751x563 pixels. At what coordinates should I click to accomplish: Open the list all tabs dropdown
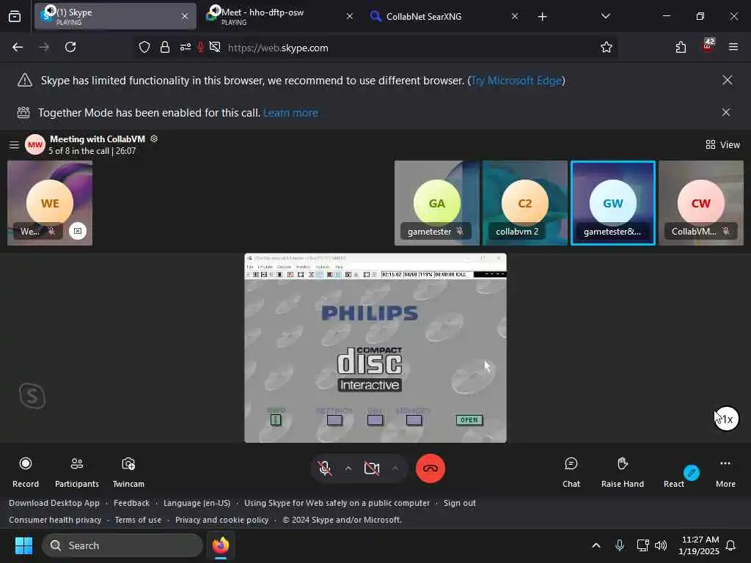605,16
